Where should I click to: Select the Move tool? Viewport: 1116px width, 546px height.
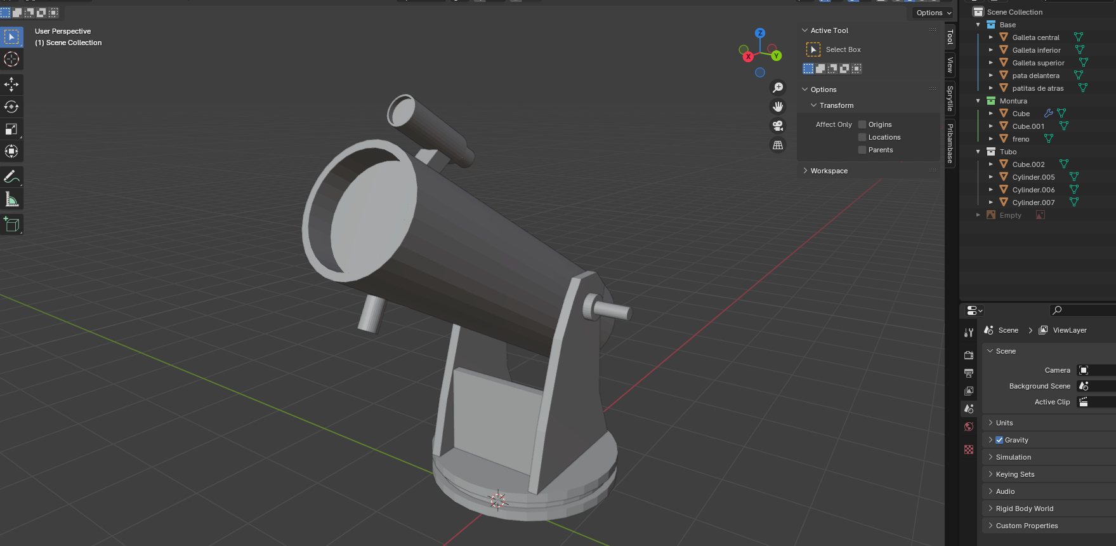point(11,84)
